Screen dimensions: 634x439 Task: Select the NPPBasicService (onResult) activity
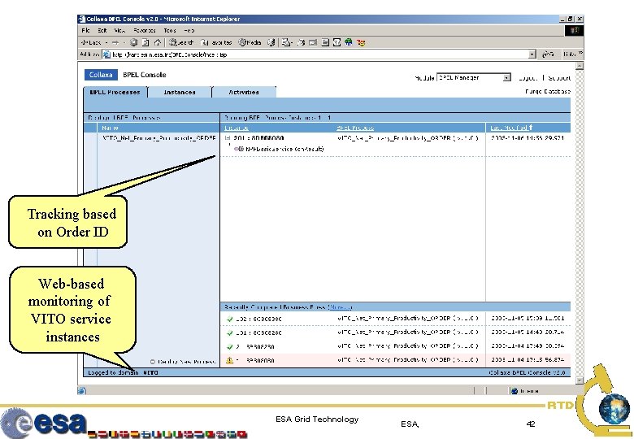[284, 149]
